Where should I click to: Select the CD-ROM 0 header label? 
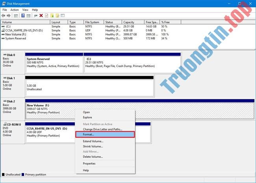coord(14,125)
